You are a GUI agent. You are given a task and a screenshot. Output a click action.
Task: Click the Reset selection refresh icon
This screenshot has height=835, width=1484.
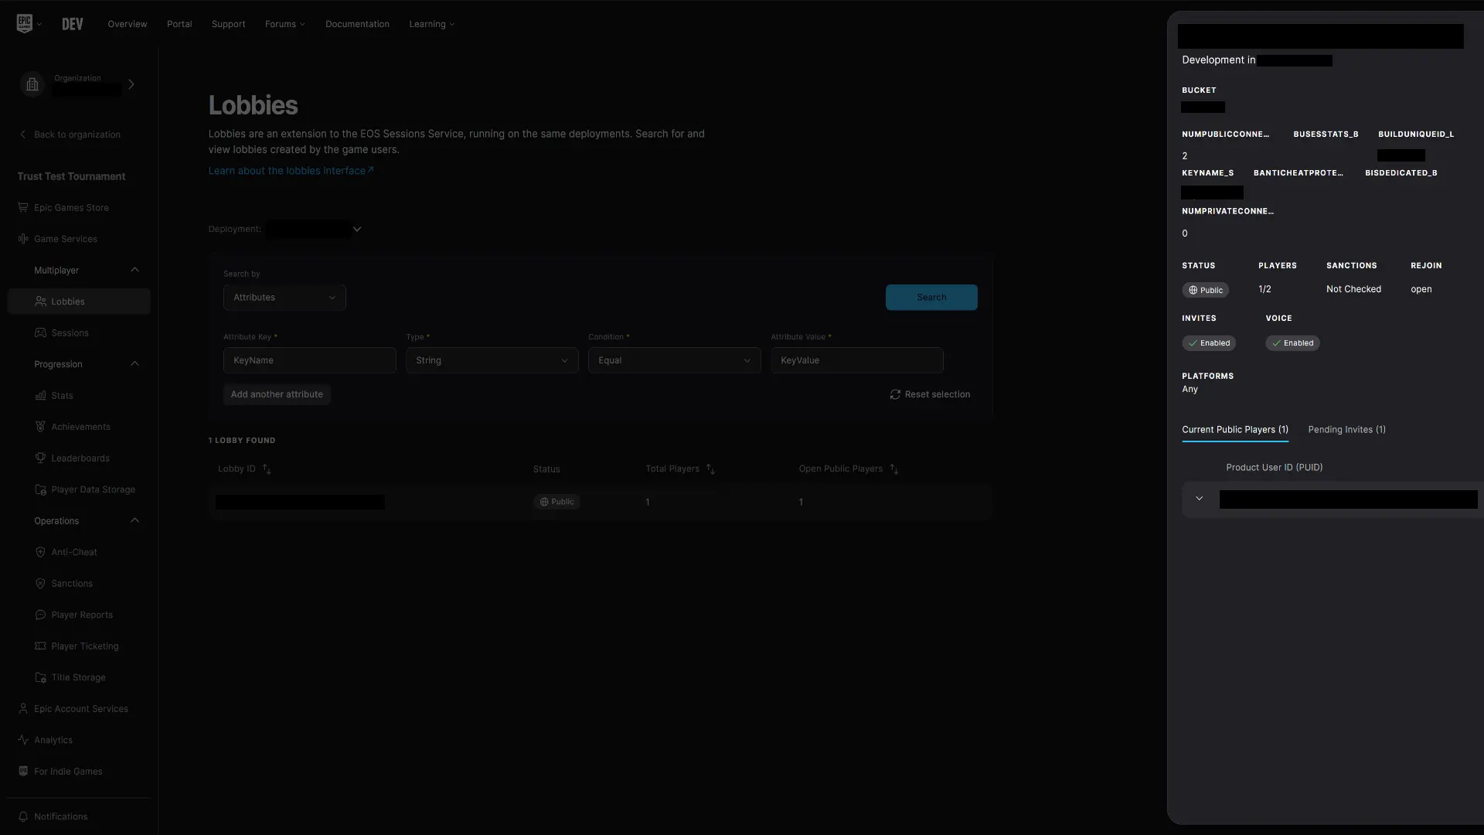pyautogui.click(x=895, y=394)
